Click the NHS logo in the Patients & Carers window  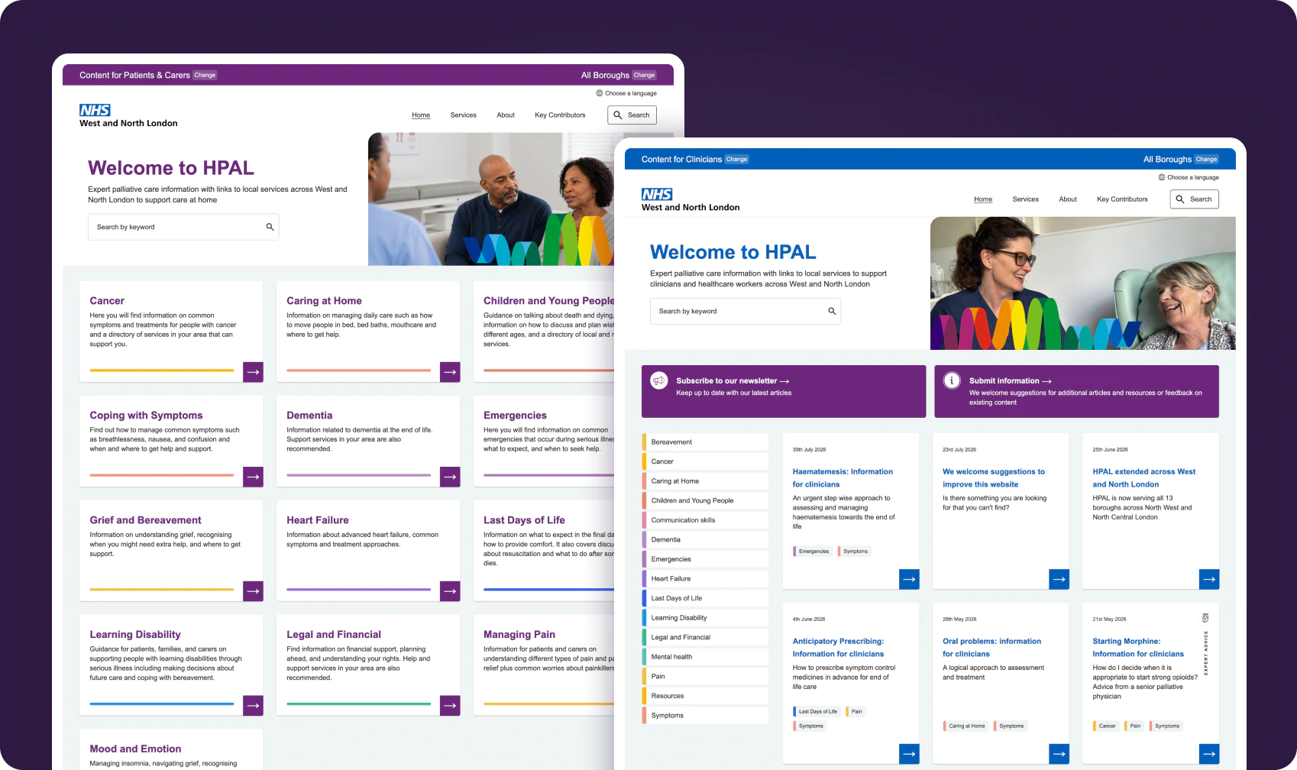click(x=95, y=110)
